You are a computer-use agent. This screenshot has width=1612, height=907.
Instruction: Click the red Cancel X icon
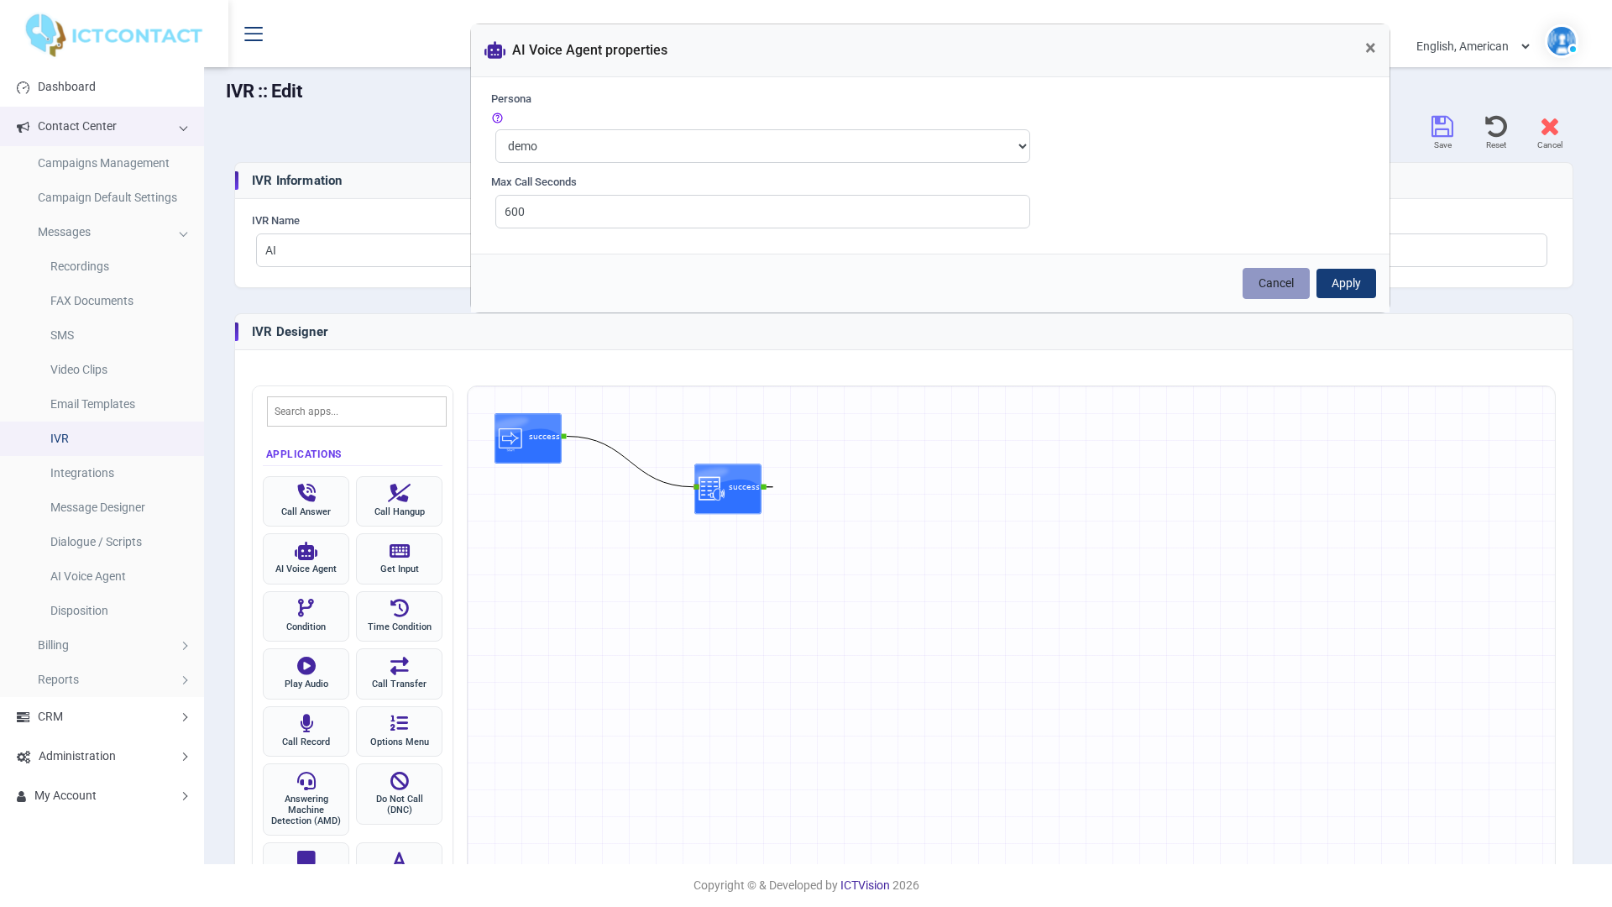click(x=1550, y=127)
